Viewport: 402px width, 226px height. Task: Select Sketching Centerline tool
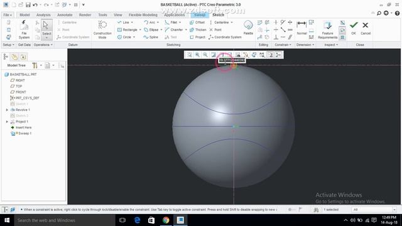pos(219,23)
